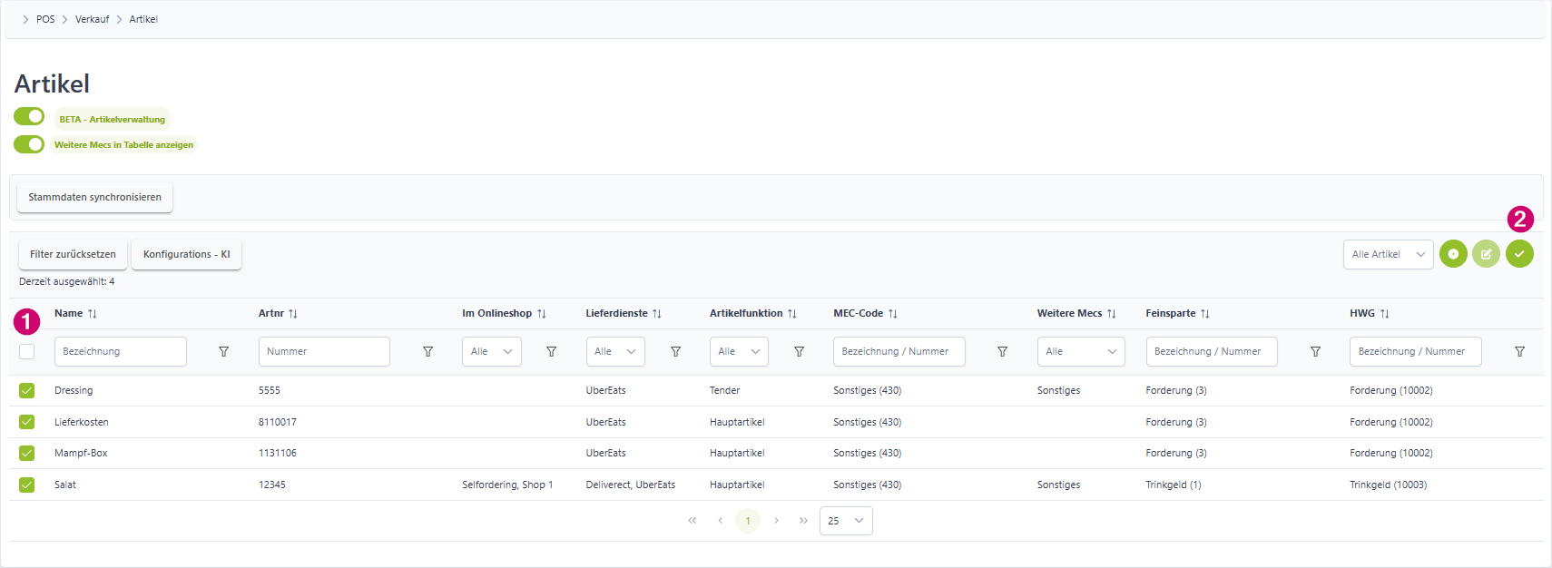Go to first page double arrow
The width and height of the screenshot is (1552, 568).
pyautogui.click(x=693, y=521)
